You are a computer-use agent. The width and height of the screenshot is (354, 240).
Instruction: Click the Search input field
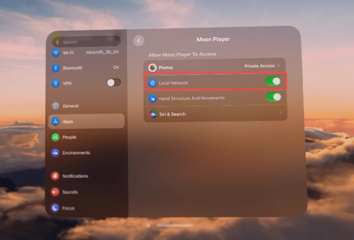pyautogui.click(x=86, y=42)
